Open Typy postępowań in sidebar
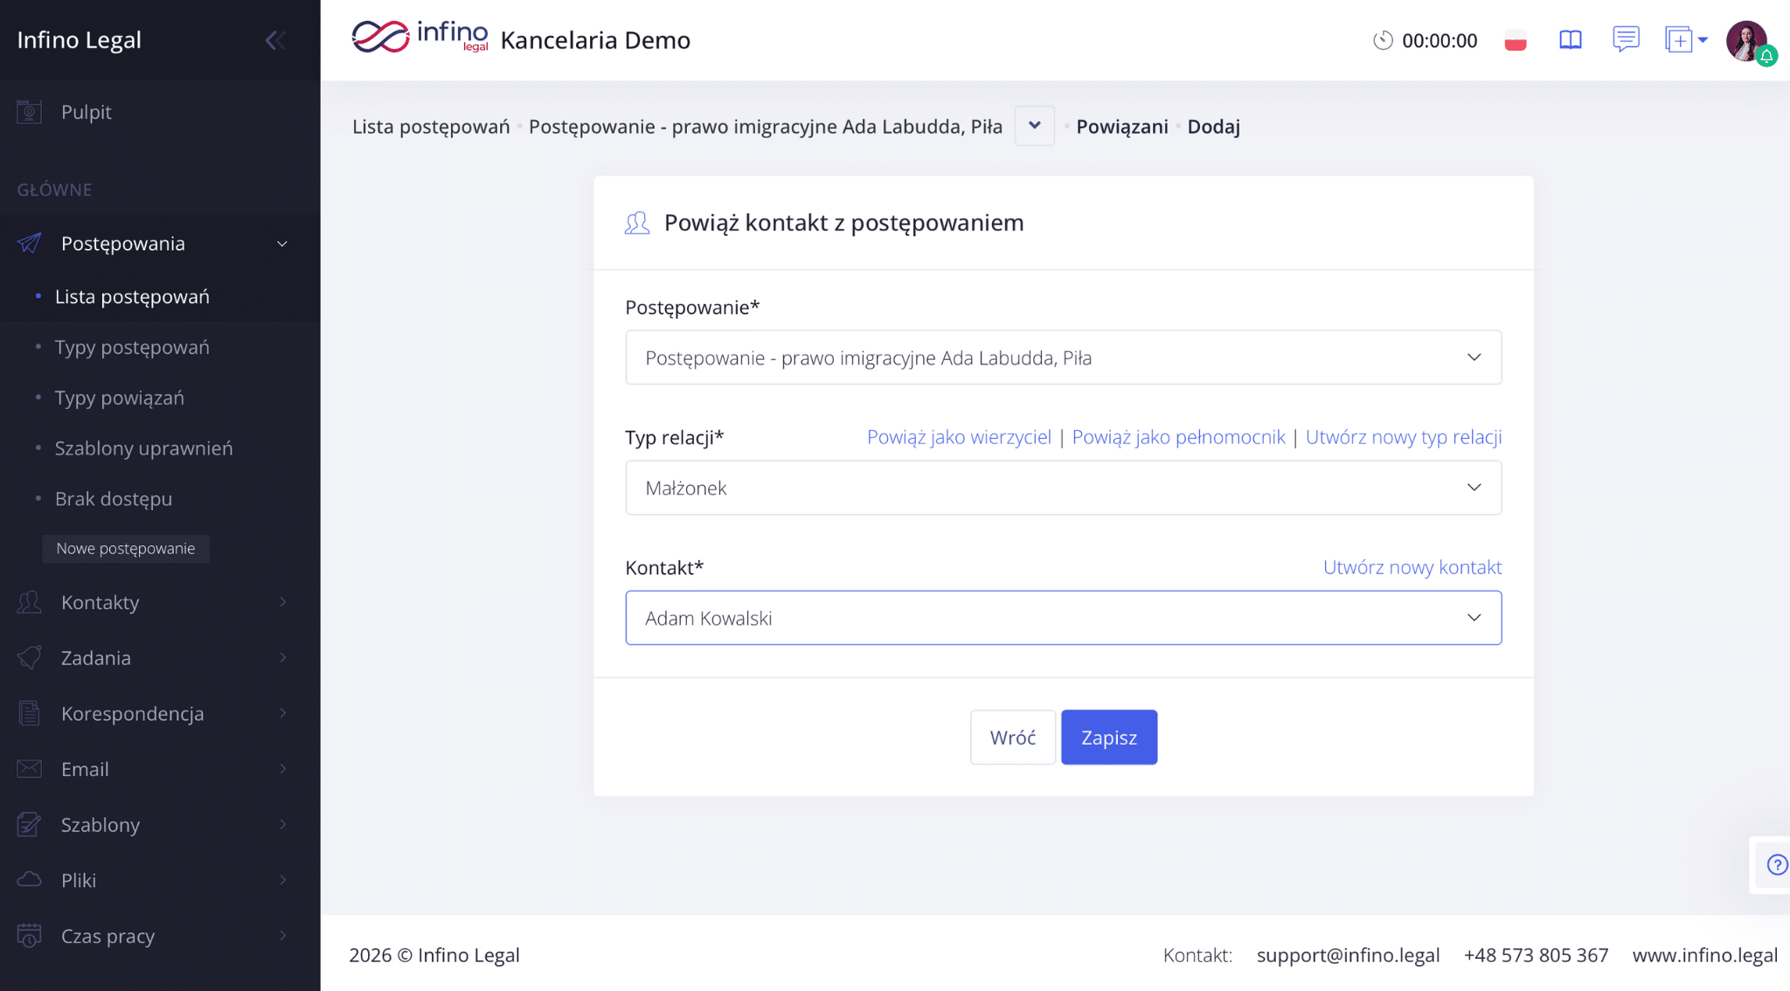The width and height of the screenshot is (1790, 991). 132,347
